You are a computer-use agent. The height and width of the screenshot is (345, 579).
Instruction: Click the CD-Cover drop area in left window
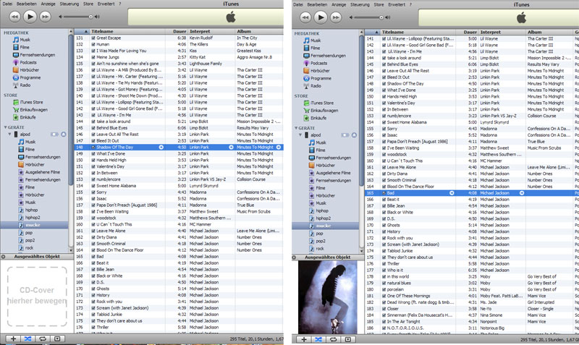click(37, 297)
